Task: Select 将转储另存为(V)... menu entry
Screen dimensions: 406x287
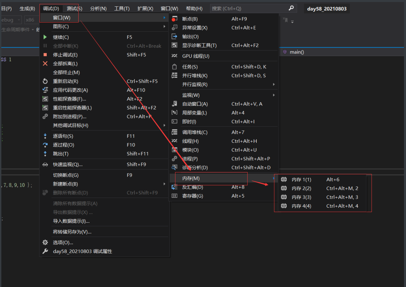Action: pos(105,232)
